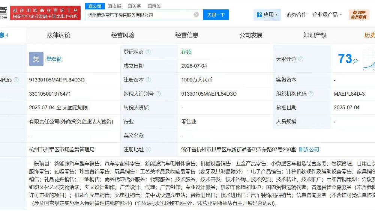Select the 存续 status value
Viewport: 375px width, 211px height.
click(x=186, y=52)
